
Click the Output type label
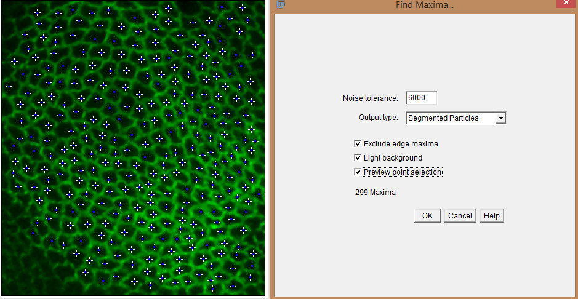378,118
